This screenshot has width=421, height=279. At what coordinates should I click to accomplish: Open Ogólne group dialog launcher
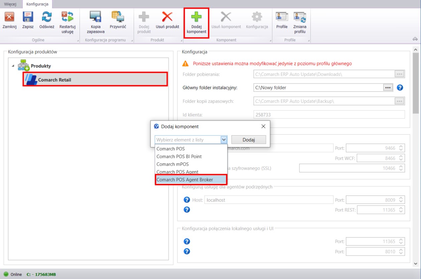[x=78, y=41]
